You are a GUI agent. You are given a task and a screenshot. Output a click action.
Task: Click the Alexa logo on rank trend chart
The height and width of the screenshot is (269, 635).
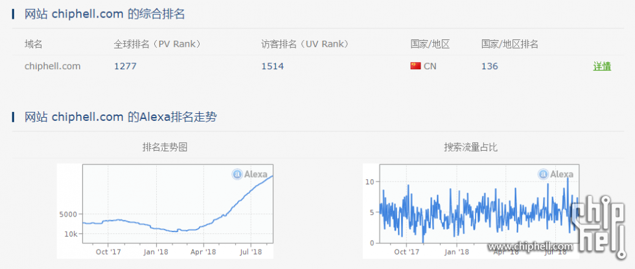coord(249,174)
